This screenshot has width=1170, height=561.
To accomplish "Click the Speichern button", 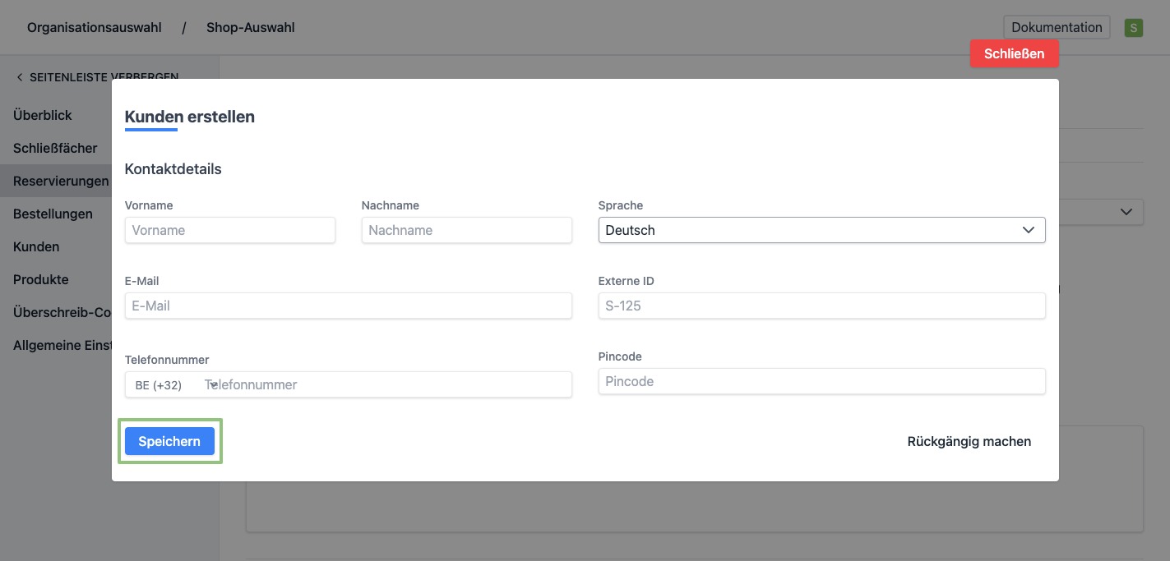I will pos(169,441).
